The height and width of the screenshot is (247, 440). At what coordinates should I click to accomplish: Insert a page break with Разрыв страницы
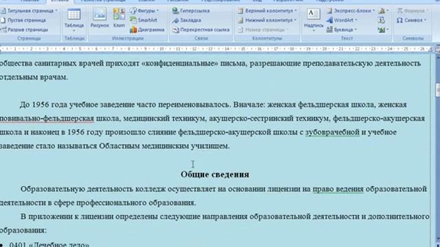[x=25, y=30]
